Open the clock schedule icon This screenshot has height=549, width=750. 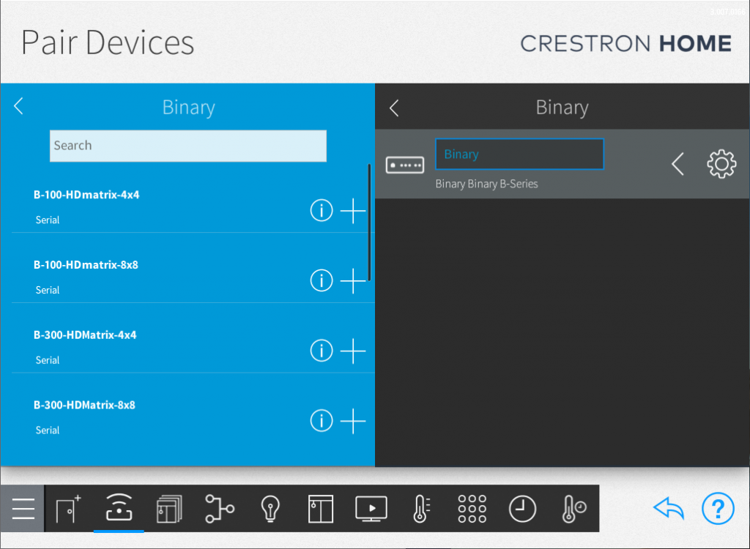(x=522, y=508)
